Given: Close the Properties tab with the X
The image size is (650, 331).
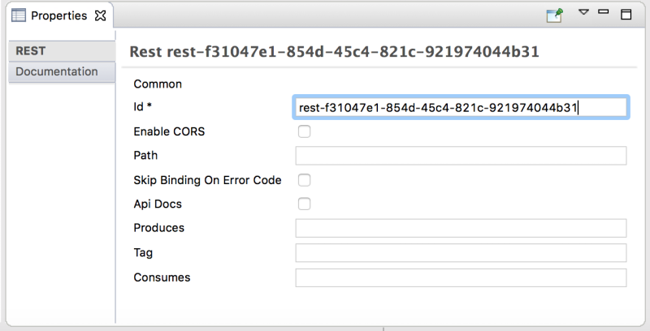Looking at the screenshot, I should click(x=101, y=15).
